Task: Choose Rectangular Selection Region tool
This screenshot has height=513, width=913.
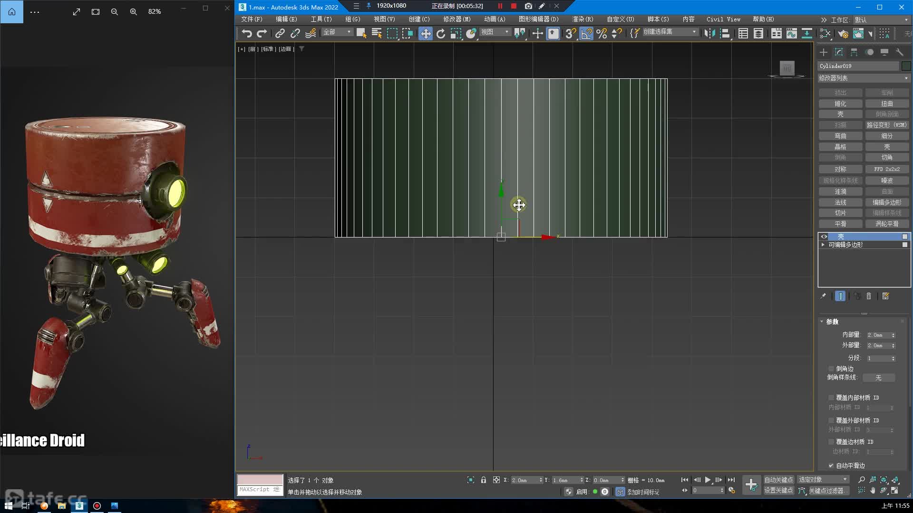Action: pyautogui.click(x=392, y=33)
